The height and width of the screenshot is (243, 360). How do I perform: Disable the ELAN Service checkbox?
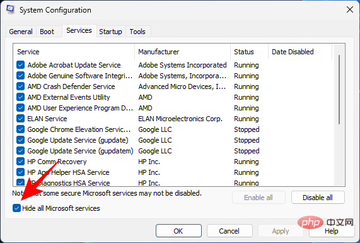coord(20,119)
